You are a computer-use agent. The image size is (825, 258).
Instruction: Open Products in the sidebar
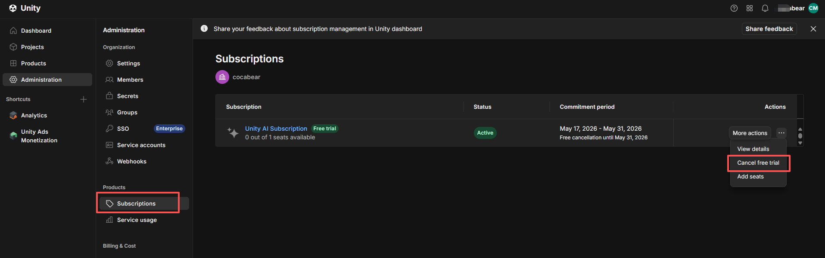[x=47, y=63]
